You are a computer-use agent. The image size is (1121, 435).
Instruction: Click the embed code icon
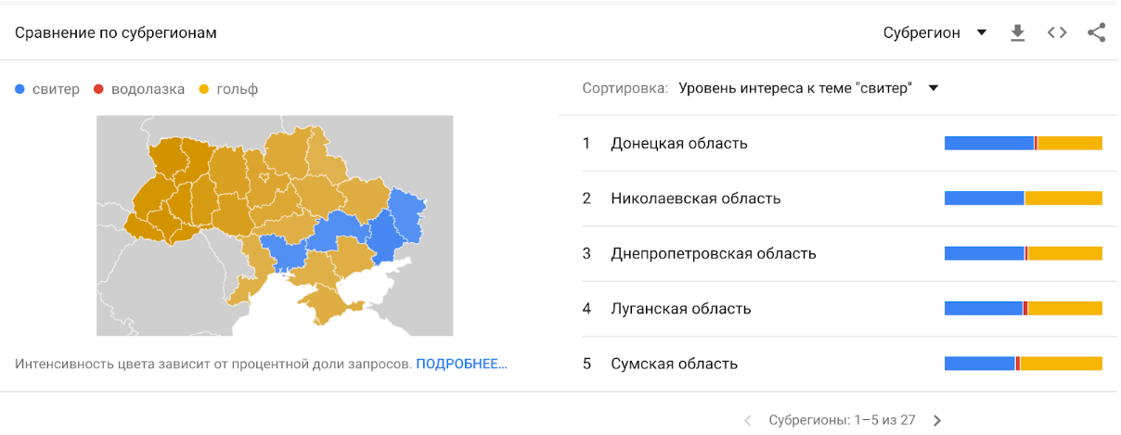[x=1057, y=33]
